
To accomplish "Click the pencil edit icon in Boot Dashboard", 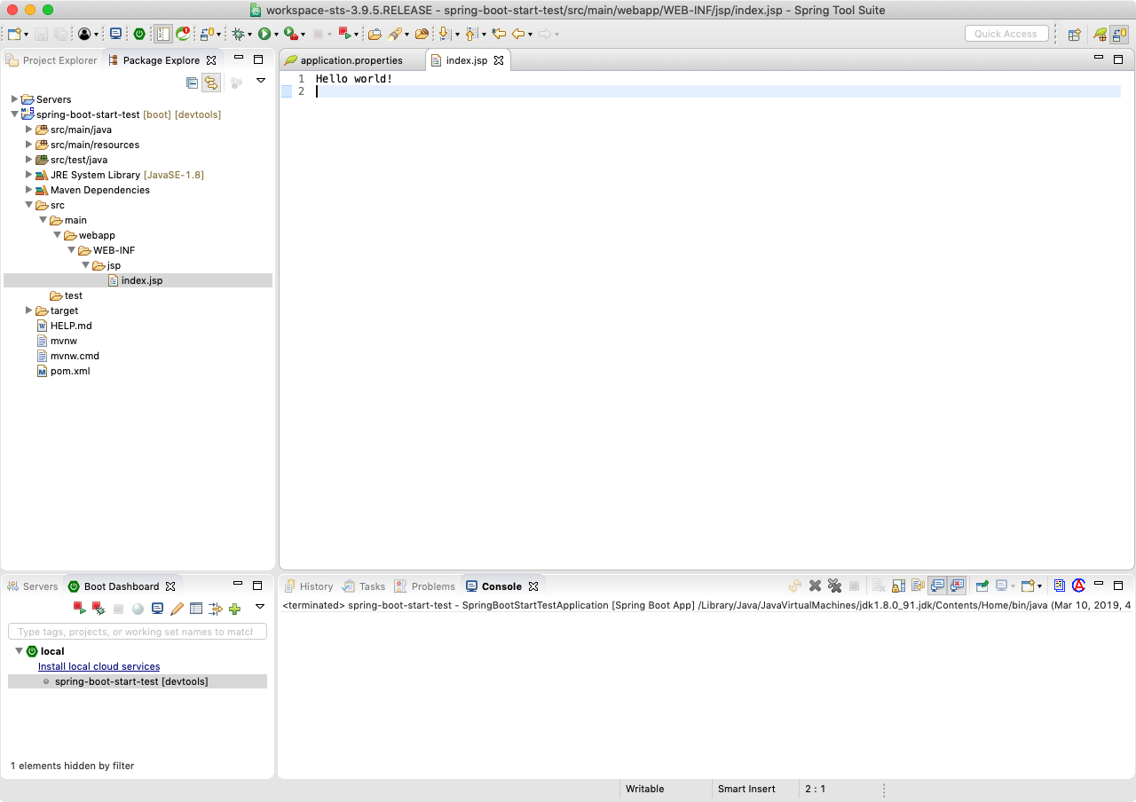I will (x=177, y=609).
